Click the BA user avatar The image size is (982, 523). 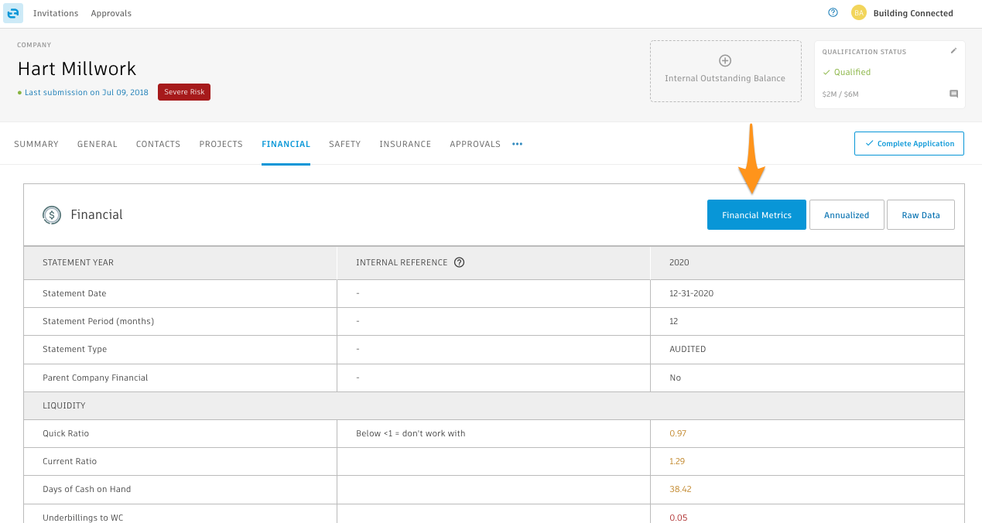click(858, 13)
